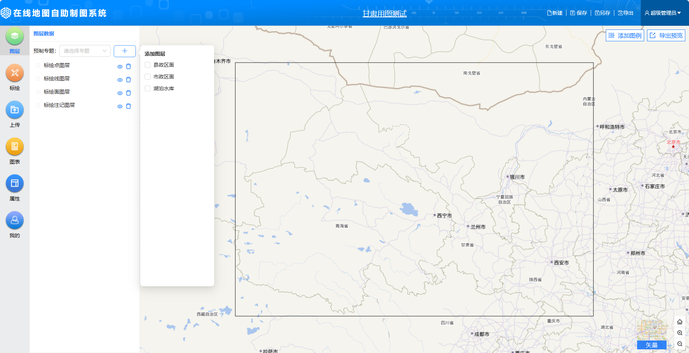Screen dimensions: 689x353
Task: Click the 太原市 label on map
Action: tap(620, 190)
